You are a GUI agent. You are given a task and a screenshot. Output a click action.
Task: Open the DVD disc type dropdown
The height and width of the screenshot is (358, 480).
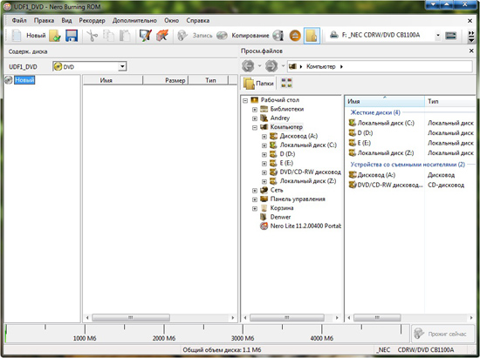[122, 66]
